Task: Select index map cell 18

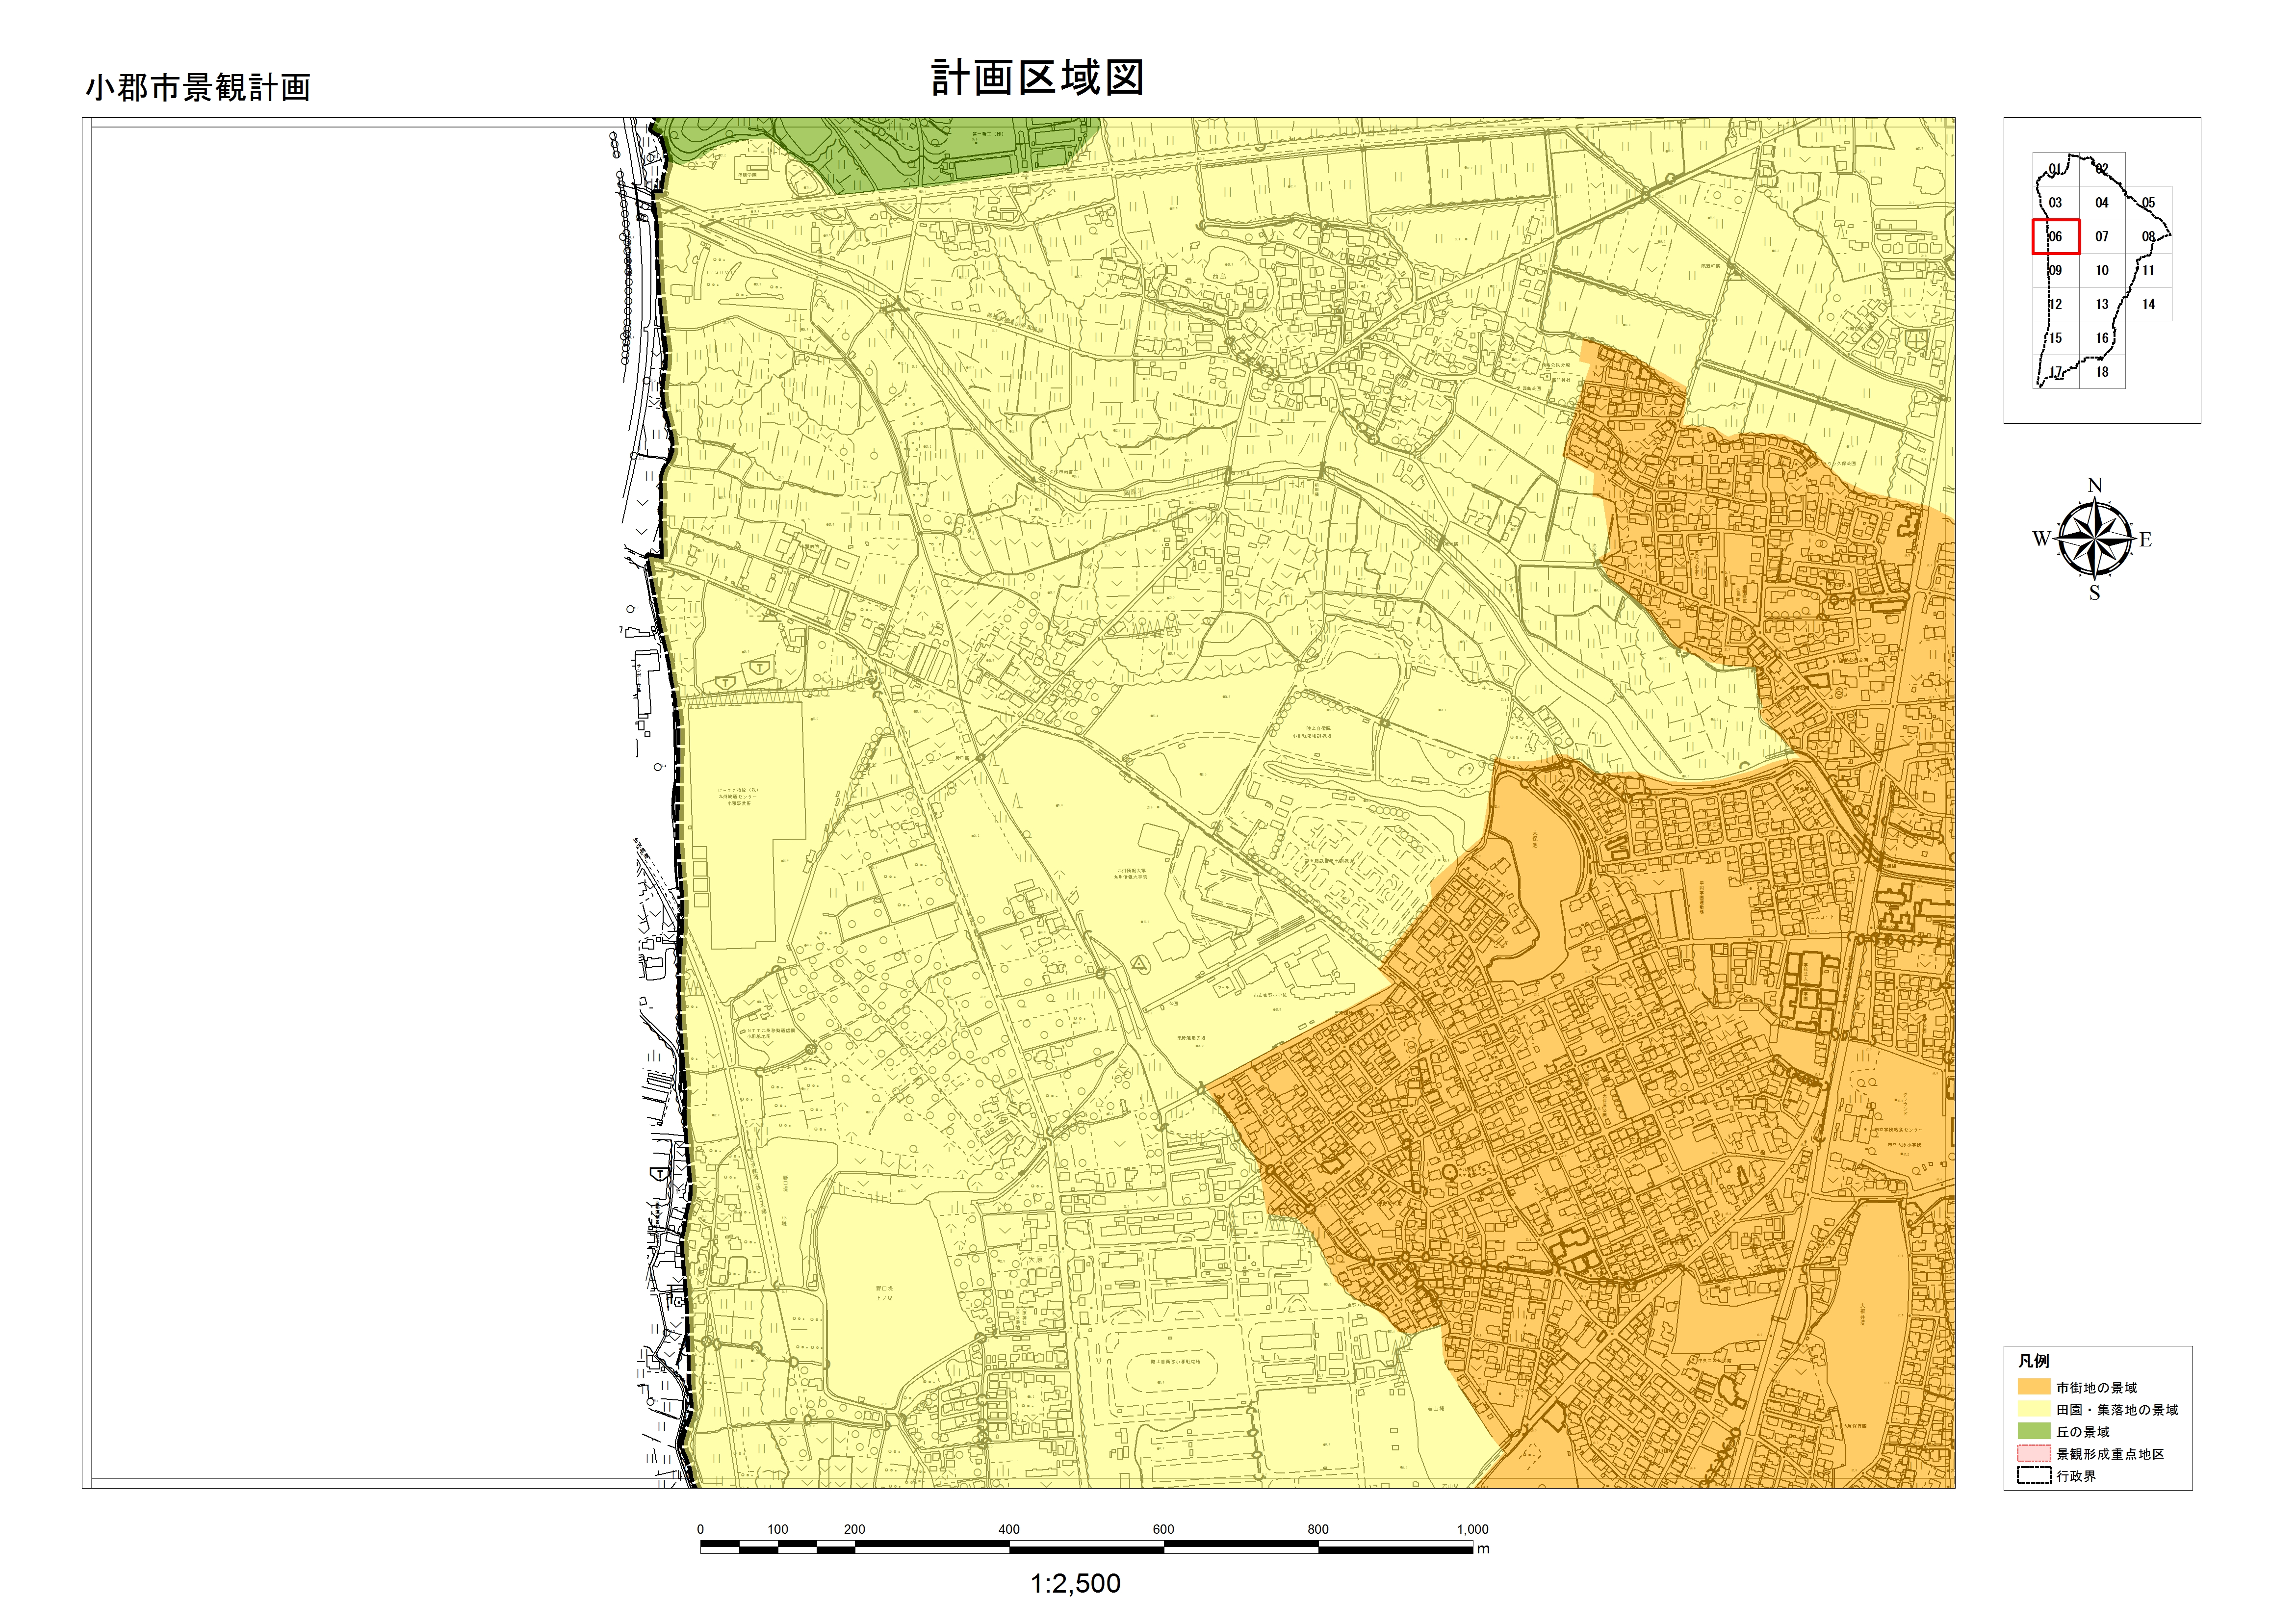Action: tap(2102, 372)
